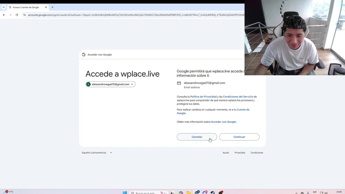This screenshot has height=194, width=345.
Task: Click the Email address label
Action: click(x=192, y=87)
